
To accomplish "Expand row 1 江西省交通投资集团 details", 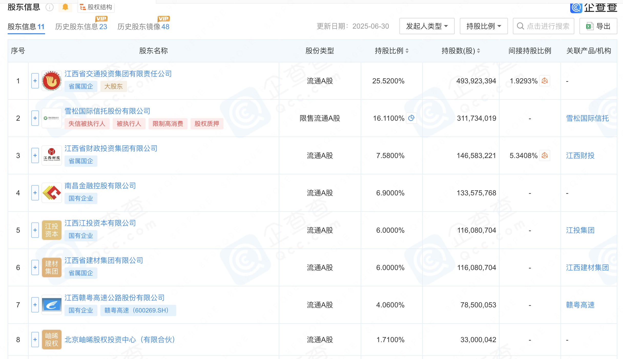I will click(x=35, y=81).
